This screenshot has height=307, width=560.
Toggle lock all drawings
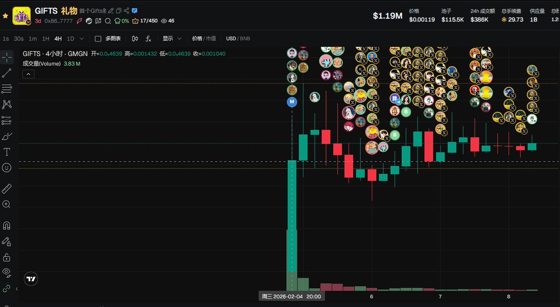pyautogui.click(x=7, y=257)
